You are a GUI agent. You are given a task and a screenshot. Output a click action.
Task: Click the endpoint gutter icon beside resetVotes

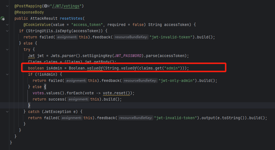(3, 18)
